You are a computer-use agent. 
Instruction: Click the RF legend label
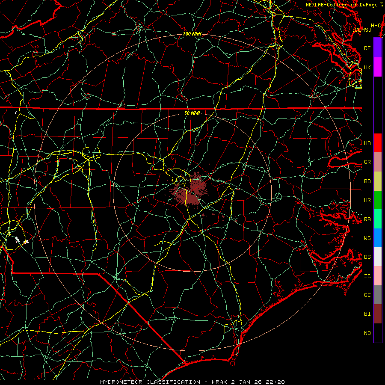coord(367,48)
